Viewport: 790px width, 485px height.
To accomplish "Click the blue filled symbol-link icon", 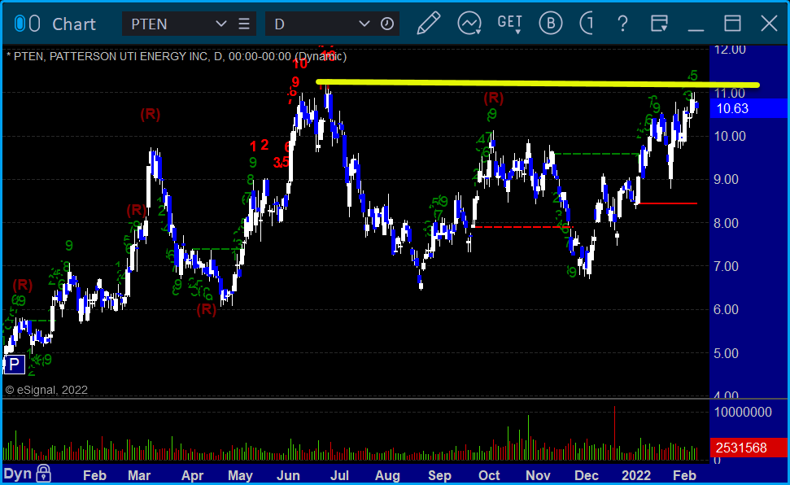I will coord(20,23).
